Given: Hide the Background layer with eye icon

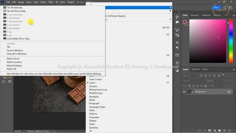Looking at the screenshot, I should tap(184, 92).
